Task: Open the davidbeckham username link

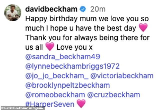Action: [51, 10]
